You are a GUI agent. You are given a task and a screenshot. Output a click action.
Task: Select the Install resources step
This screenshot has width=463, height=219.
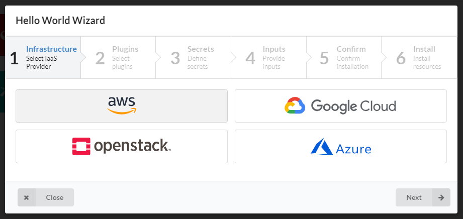pyautogui.click(x=419, y=58)
